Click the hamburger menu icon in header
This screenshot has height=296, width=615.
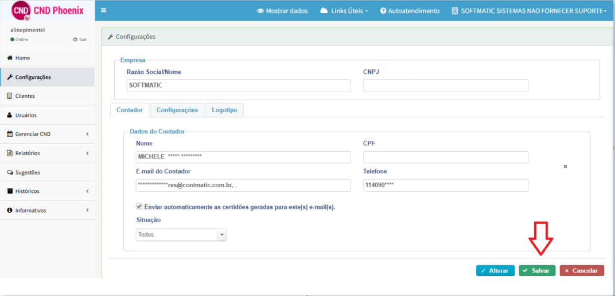[x=103, y=10]
